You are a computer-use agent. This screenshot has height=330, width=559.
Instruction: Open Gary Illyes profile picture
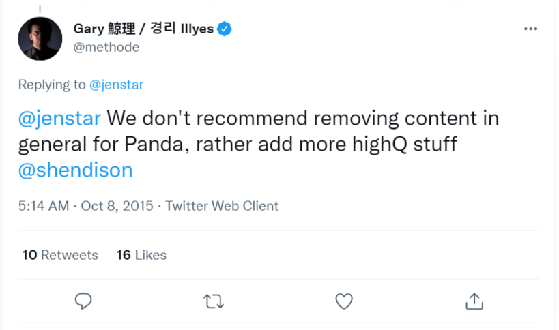point(40,38)
